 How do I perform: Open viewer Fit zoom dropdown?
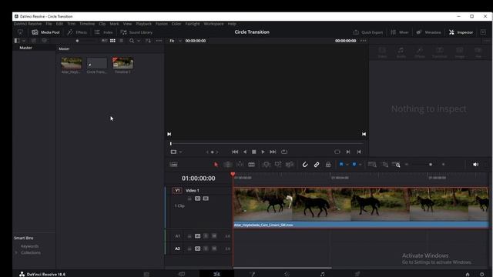pyautogui.click(x=176, y=41)
